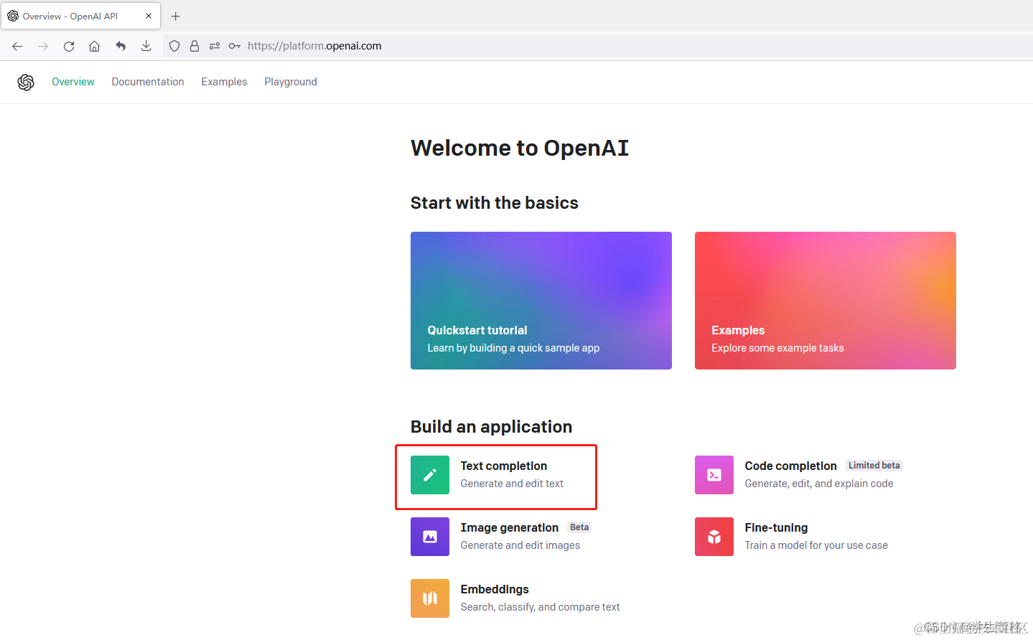Image resolution: width=1033 pixels, height=640 pixels.
Task: Click the undo arrow toolbar icon
Action: pos(121,46)
